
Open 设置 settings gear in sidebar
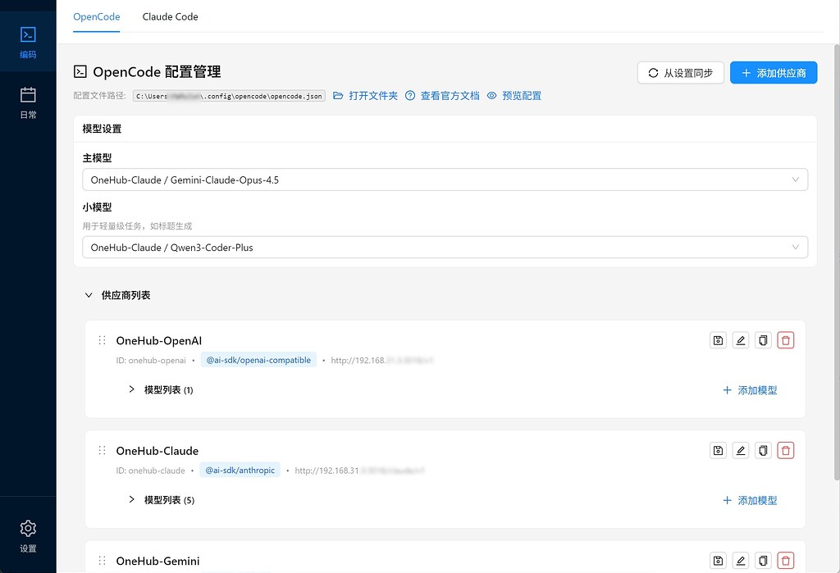[28, 535]
